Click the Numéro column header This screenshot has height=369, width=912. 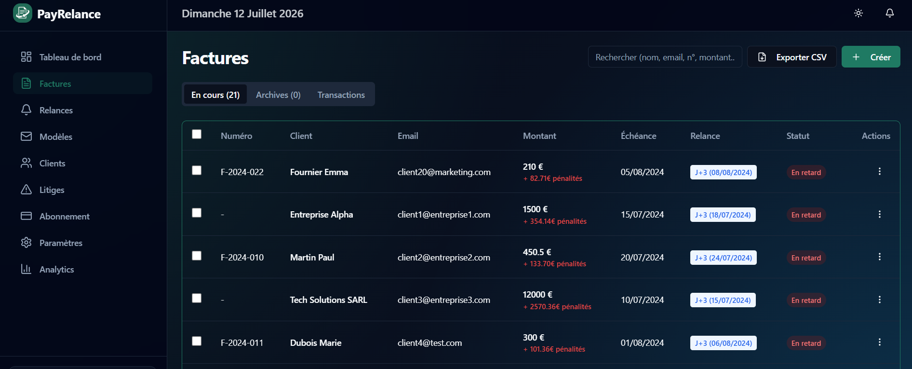236,136
